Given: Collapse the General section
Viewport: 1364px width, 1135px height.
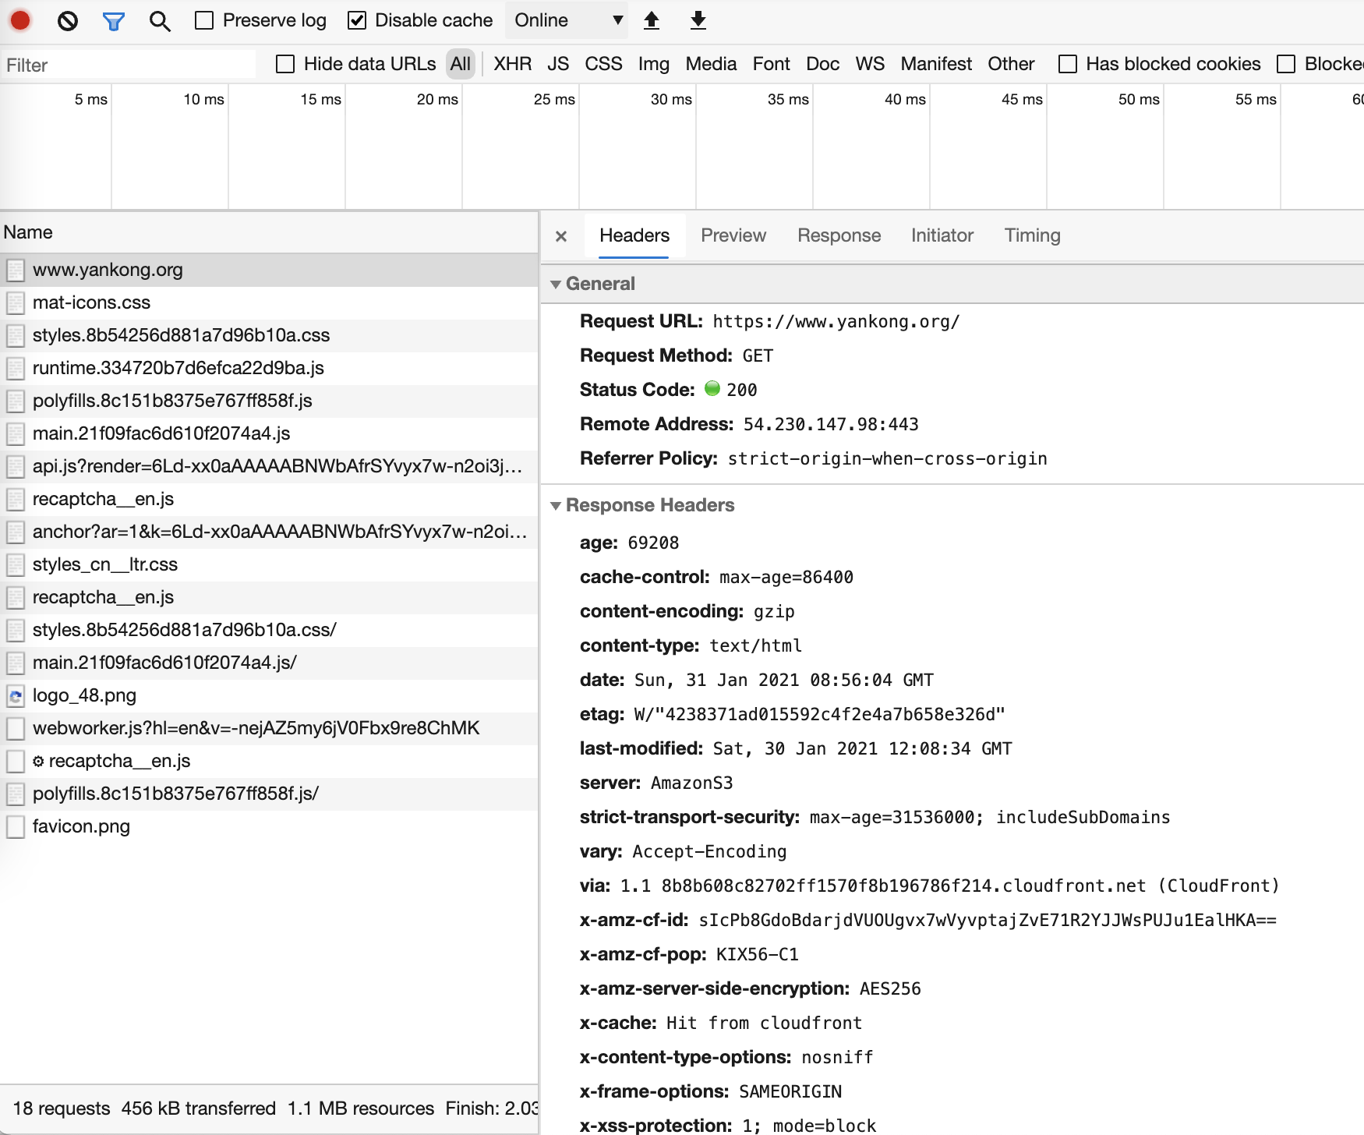Looking at the screenshot, I should tap(556, 285).
